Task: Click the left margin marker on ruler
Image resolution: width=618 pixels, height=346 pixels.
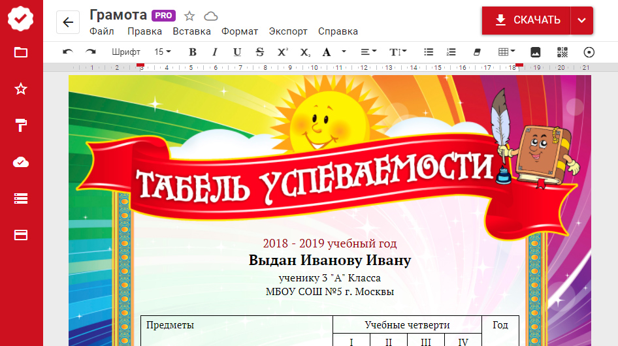Action: point(140,65)
